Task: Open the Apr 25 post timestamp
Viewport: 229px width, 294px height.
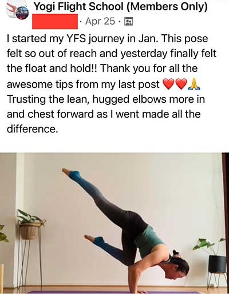Action: tap(100, 21)
